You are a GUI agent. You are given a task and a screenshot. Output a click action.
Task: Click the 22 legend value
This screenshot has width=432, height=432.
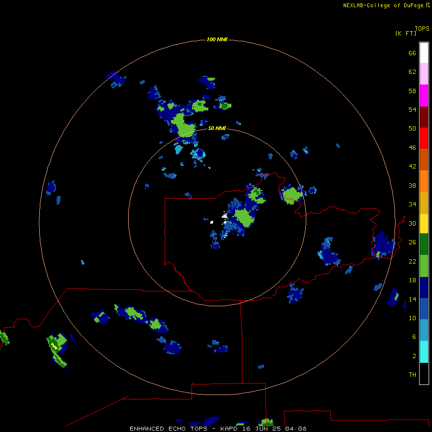412,261
